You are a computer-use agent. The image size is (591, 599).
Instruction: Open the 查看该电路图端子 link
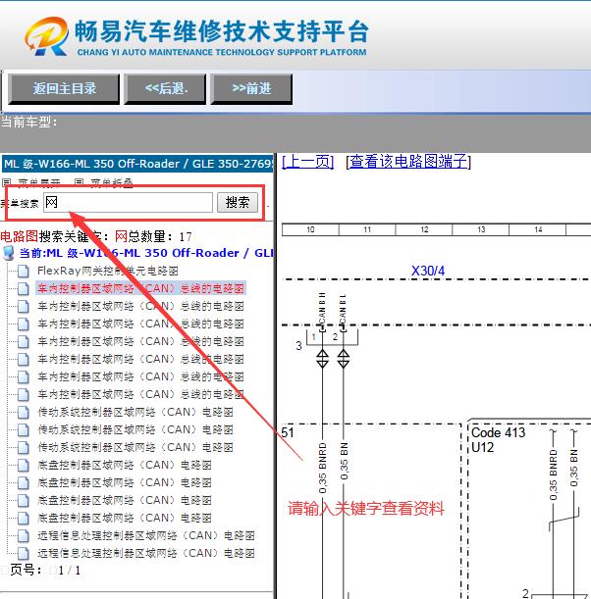[x=408, y=161]
